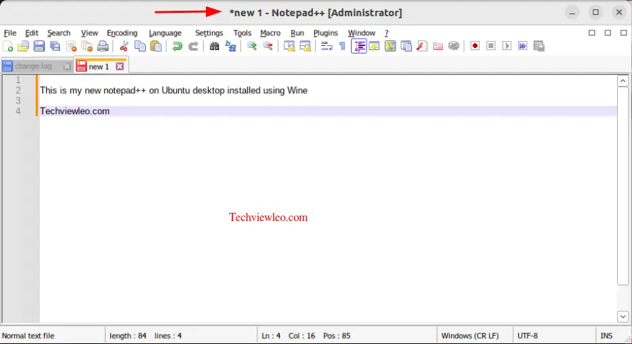Toggle the highlighted indent guide icon
The width and height of the screenshot is (632, 344).
359,46
